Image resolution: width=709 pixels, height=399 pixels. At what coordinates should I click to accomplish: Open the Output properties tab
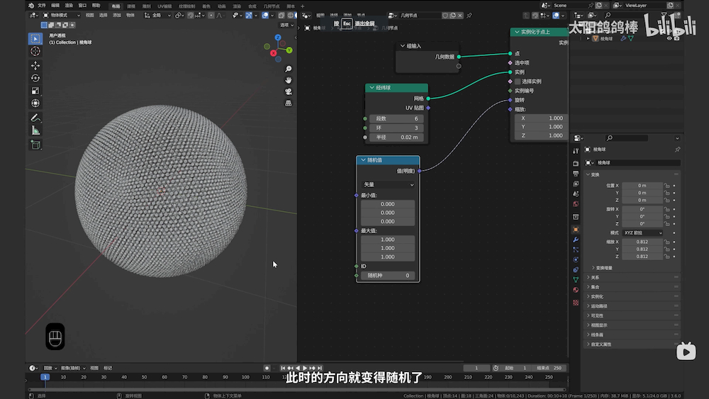pos(576,174)
